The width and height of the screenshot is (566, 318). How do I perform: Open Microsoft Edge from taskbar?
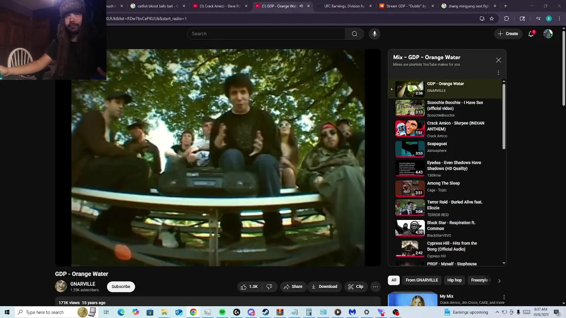pyautogui.click(x=121, y=312)
